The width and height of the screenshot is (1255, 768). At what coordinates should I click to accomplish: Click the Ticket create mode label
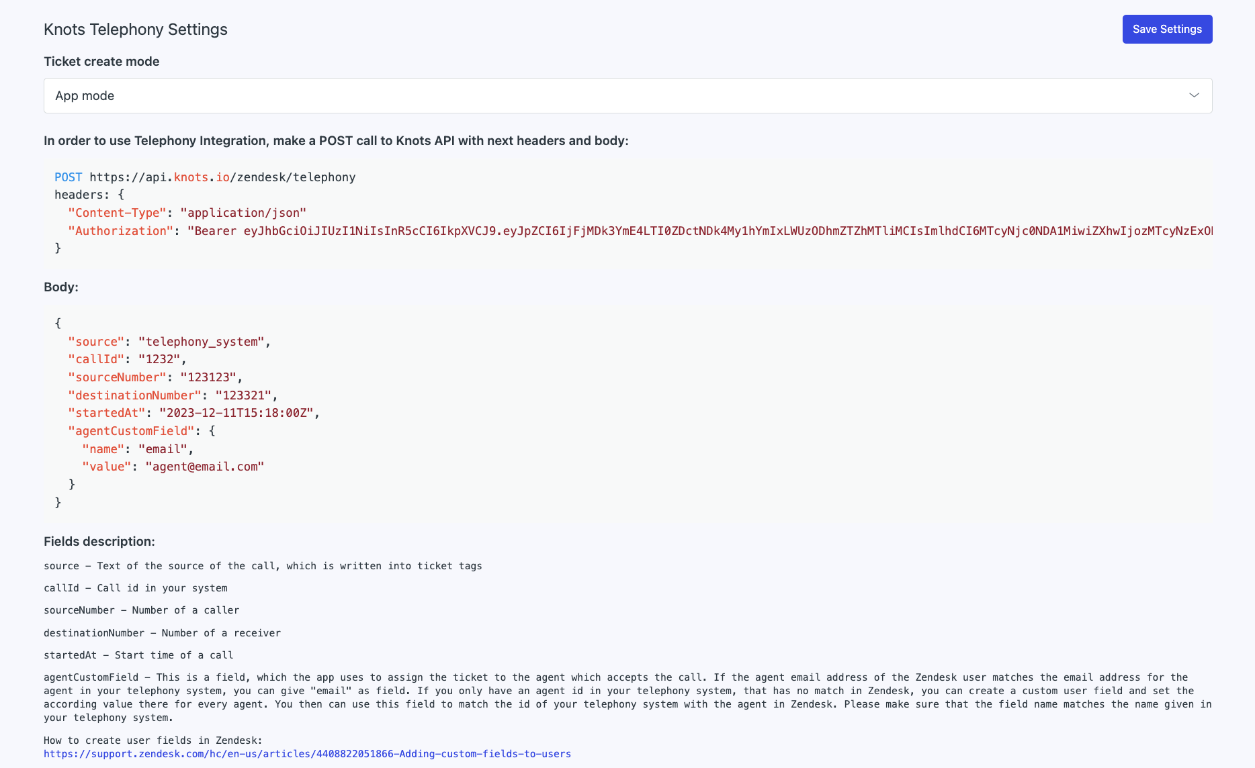101,61
